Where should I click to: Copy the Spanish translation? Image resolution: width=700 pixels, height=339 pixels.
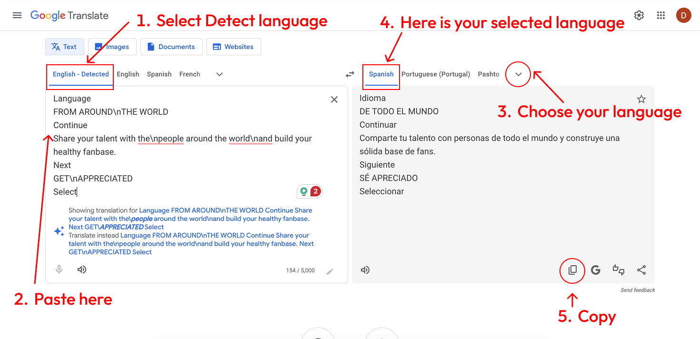pos(572,270)
